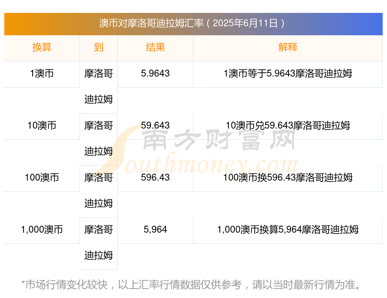Image resolution: width=387 pixels, height=298 pixels.
Task: Click explanation 10澳币兑59.643摩洛哥迪拉姆
Action: (x=288, y=126)
